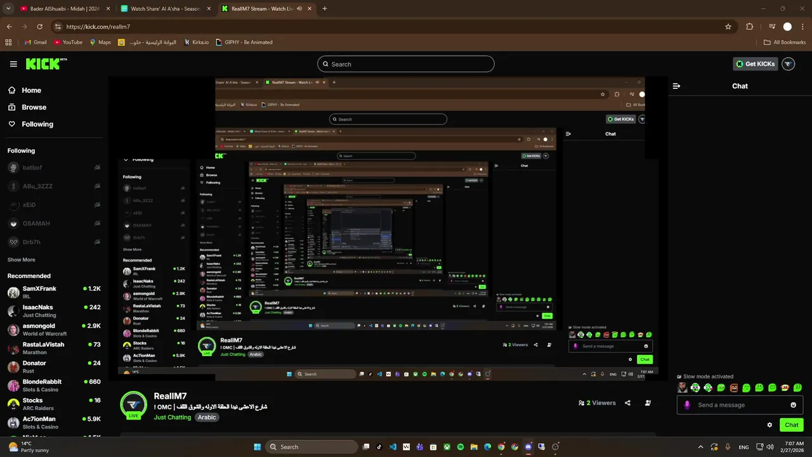
Task: Send message with green Chat button
Action: (792, 425)
